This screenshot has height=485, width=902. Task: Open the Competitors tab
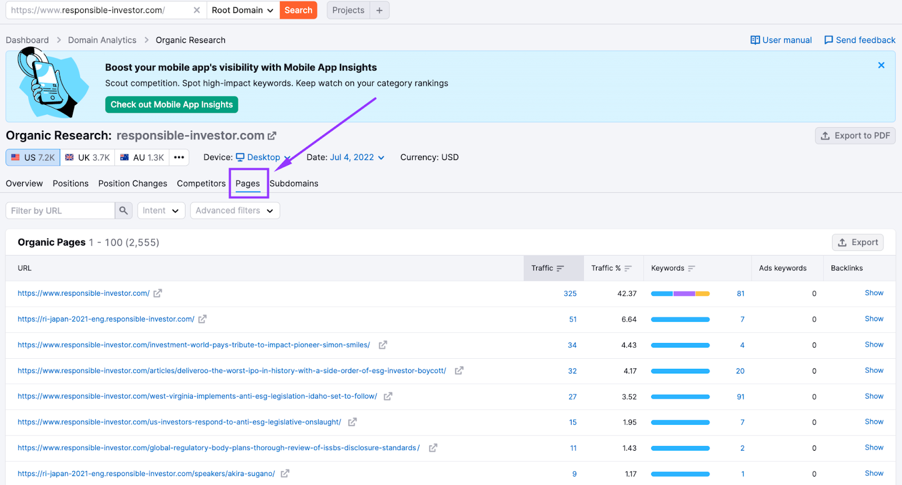coord(201,184)
